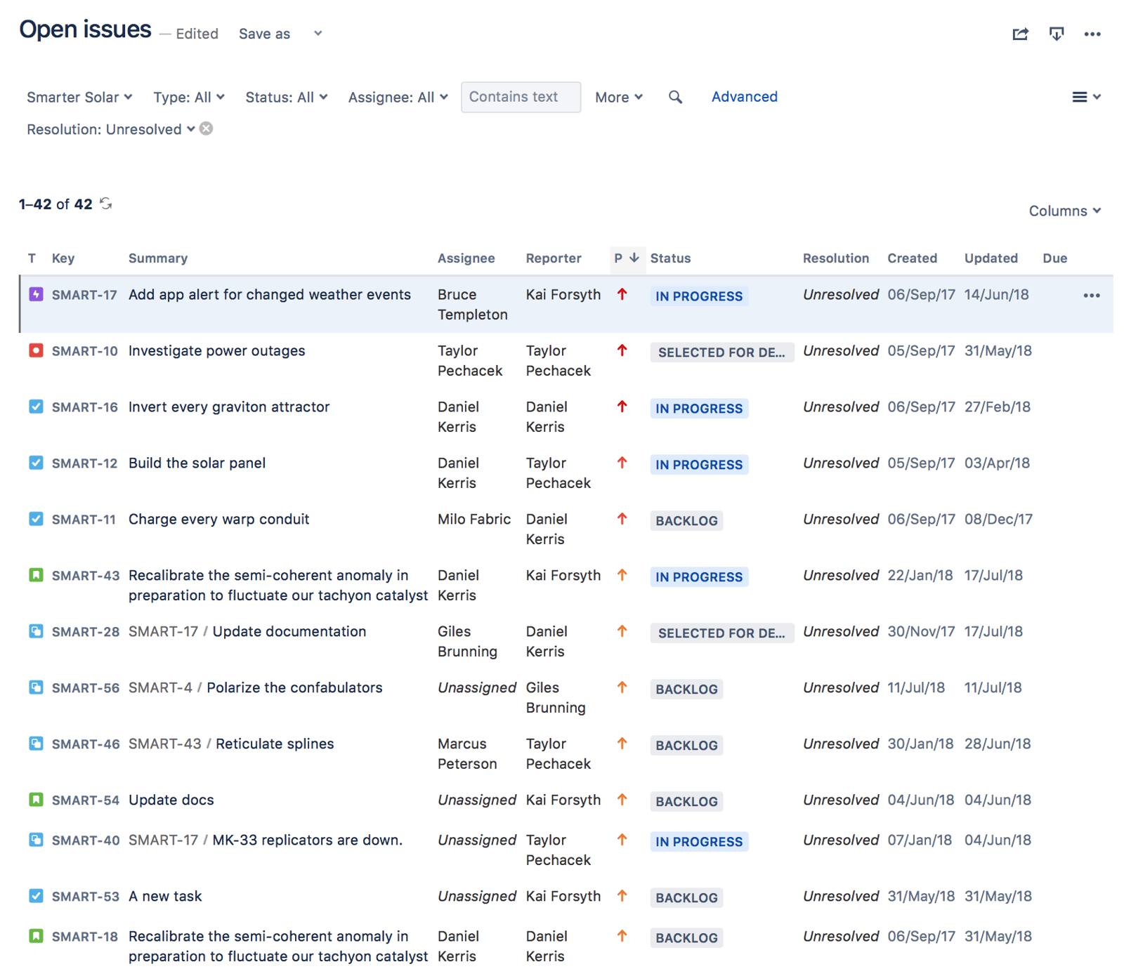Click the Contains text input field
The image size is (1124, 976).
[521, 97]
